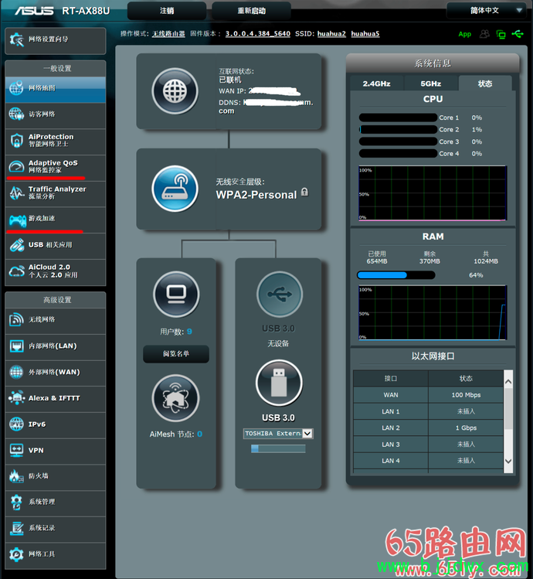Click the CPU usage graph
Screen dimensions: 533x579
tap(433, 193)
